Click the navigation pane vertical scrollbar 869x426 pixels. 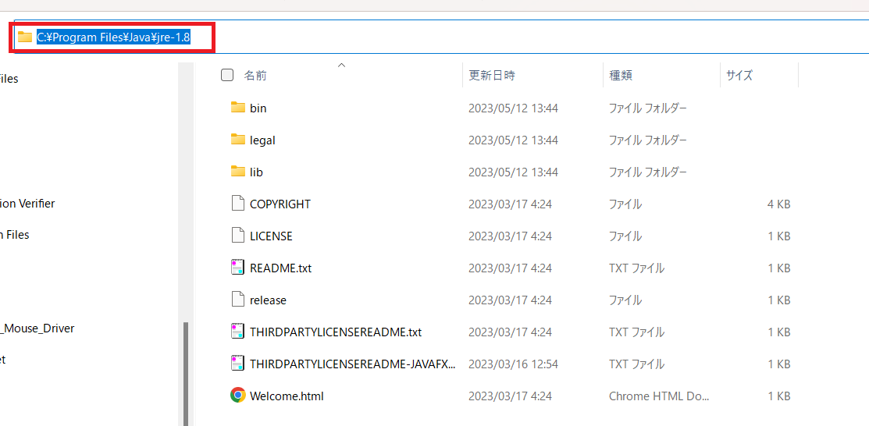pyautogui.click(x=186, y=374)
